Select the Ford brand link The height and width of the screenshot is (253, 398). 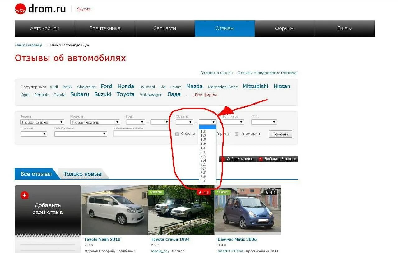tap(106, 87)
